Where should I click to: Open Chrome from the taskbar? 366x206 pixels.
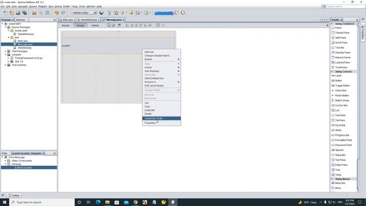[136, 202]
